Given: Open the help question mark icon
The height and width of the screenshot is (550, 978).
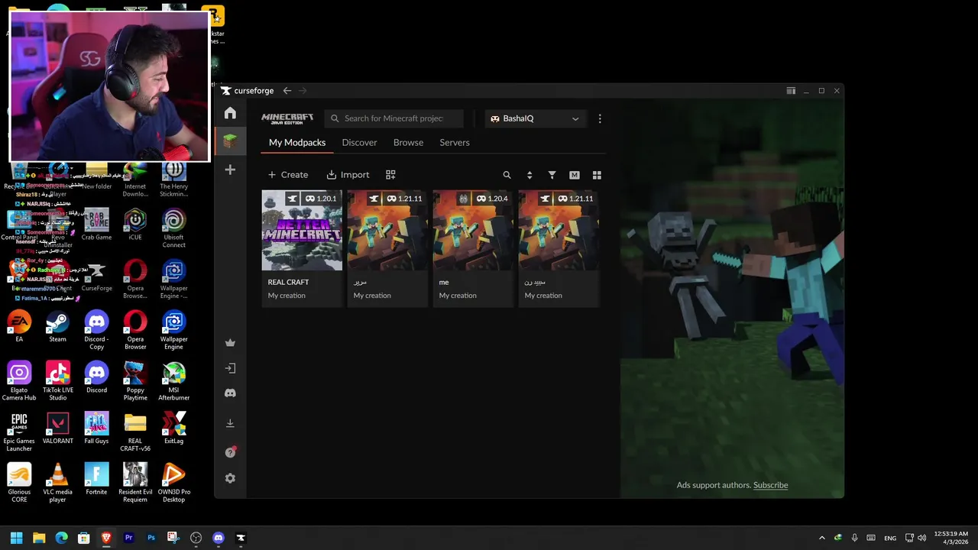Looking at the screenshot, I should pos(230,452).
